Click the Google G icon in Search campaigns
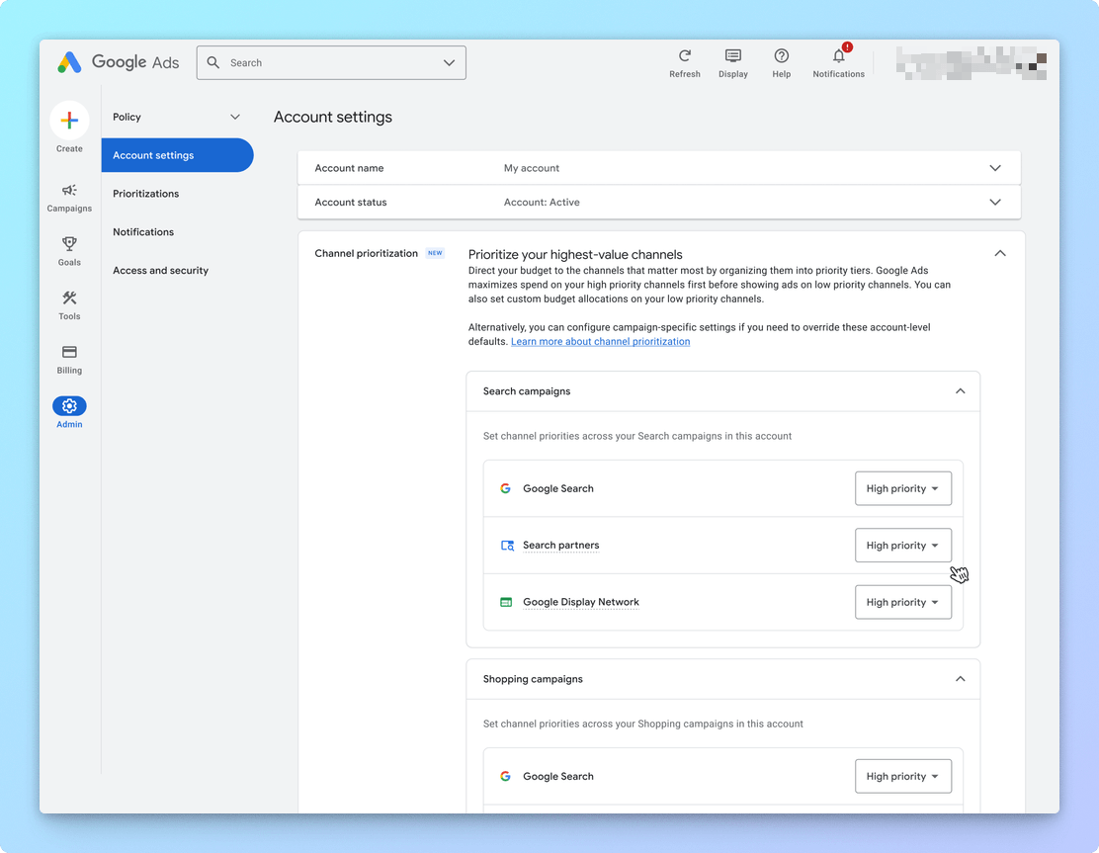 [x=505, y=488]
